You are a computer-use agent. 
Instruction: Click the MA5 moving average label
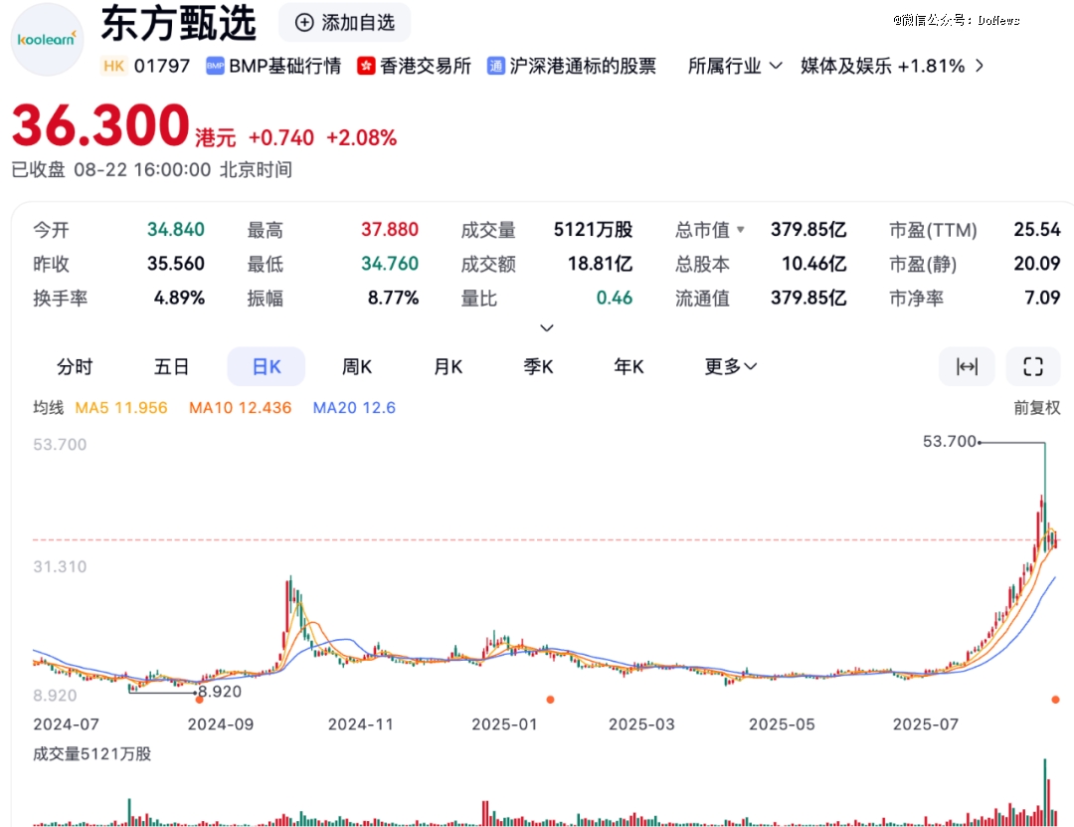point(121,407)
